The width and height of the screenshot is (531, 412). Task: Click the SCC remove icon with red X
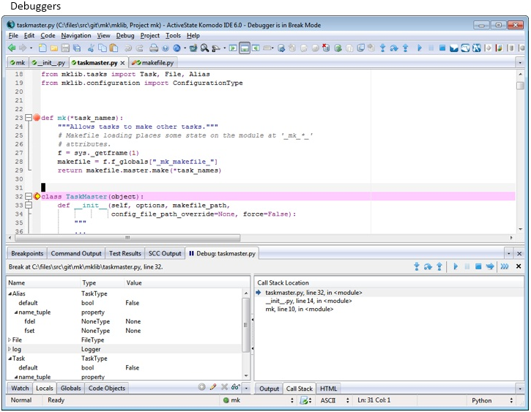(326, 48)
